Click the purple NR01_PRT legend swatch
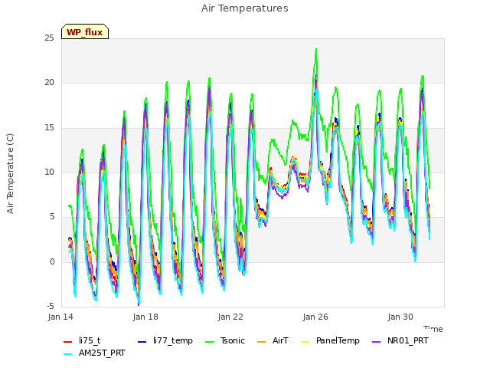 tap(377, 342)
